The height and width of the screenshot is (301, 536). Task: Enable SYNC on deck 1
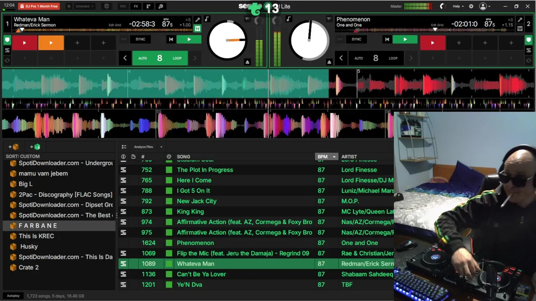coord(140,39)
